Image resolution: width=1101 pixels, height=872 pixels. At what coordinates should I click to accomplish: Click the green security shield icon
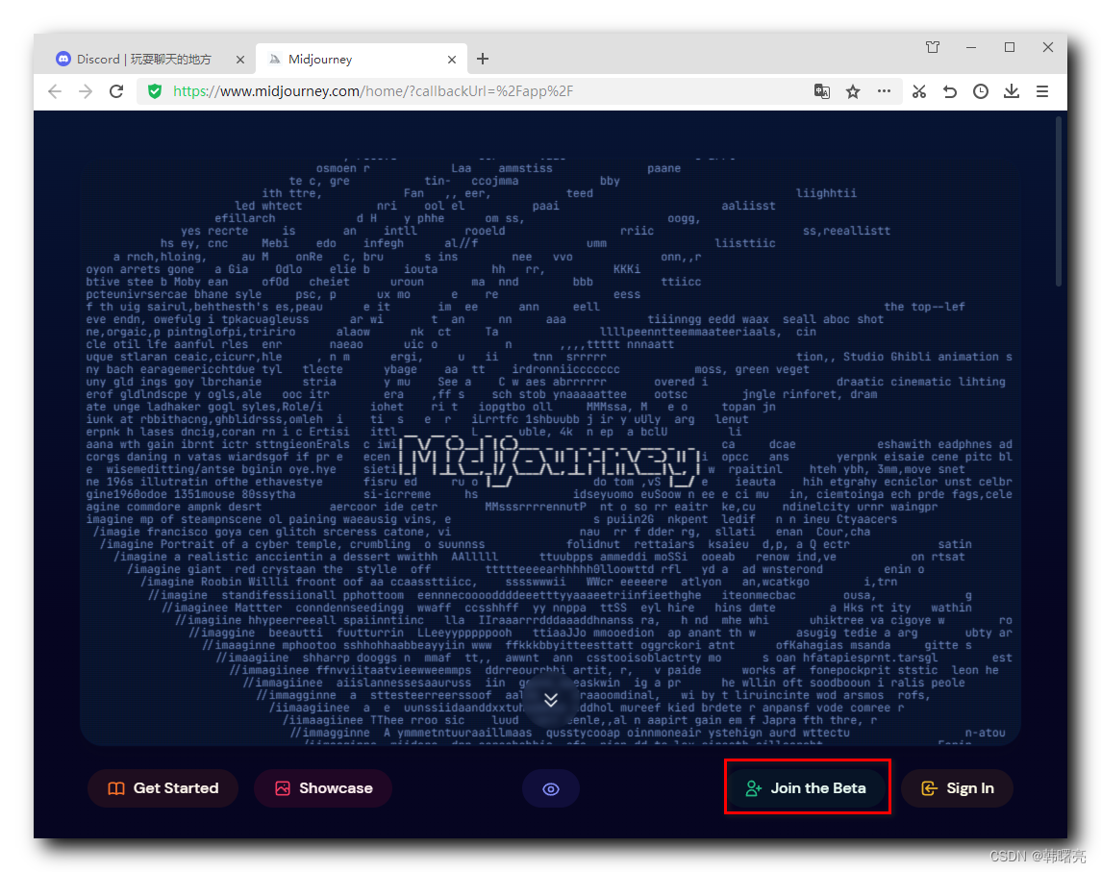tap(155, 91)
